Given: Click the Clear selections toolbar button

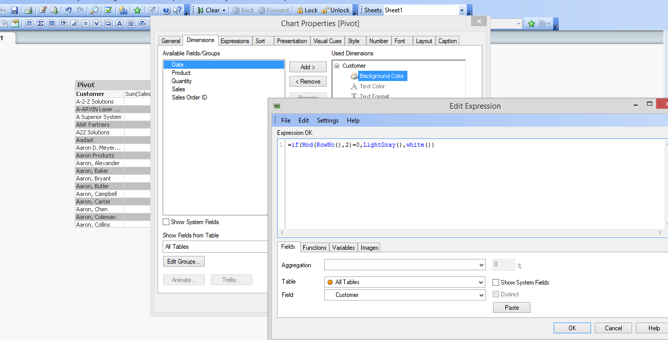Looking at the screenshot, I should pyautogui.click(x=208, y=10).
